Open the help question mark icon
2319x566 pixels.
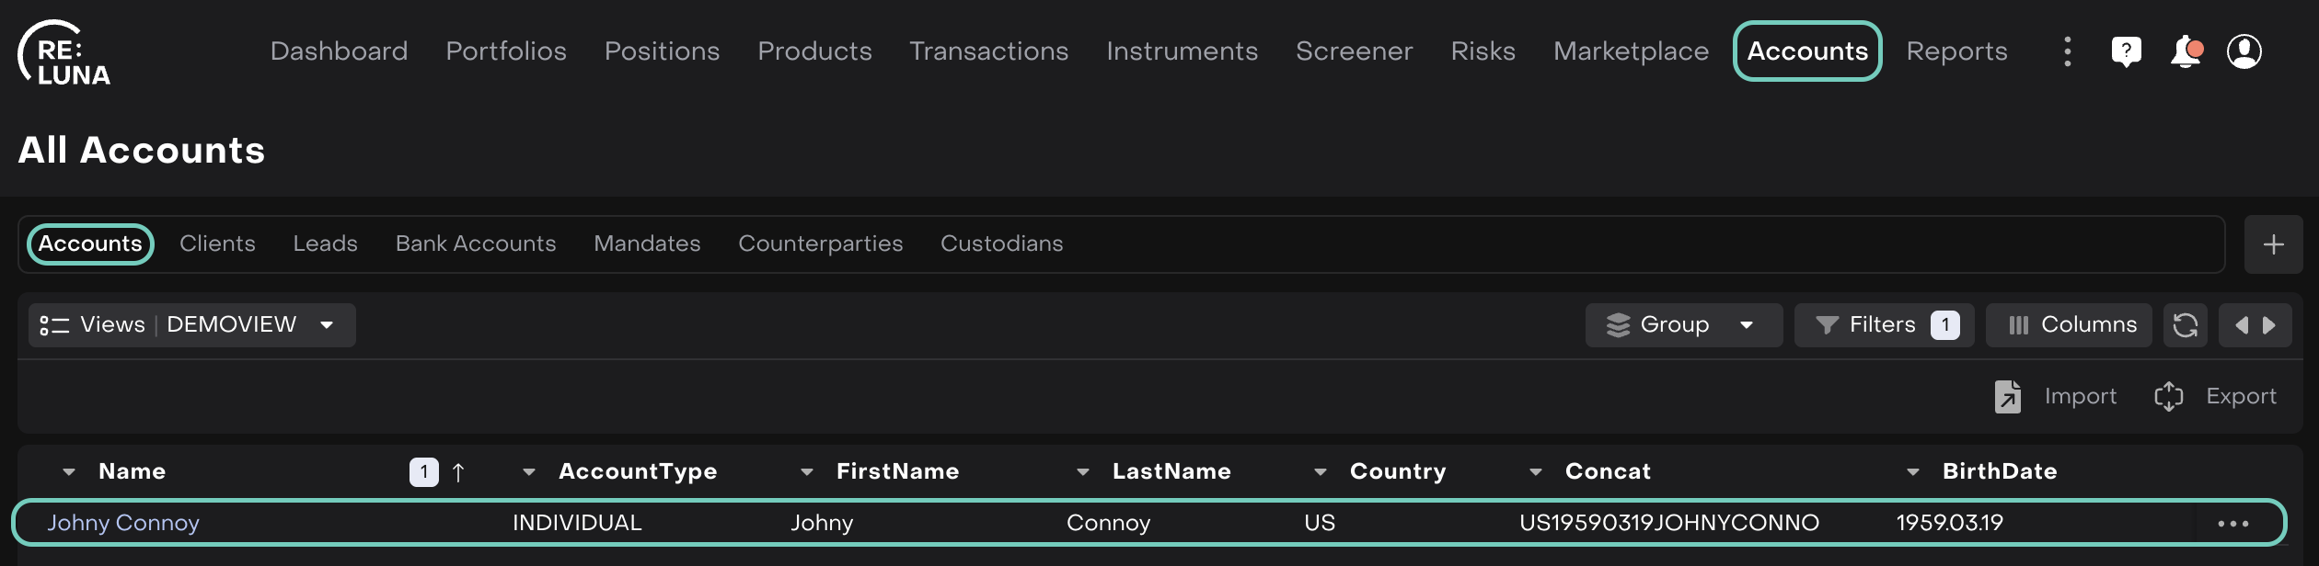point(2126,51)
